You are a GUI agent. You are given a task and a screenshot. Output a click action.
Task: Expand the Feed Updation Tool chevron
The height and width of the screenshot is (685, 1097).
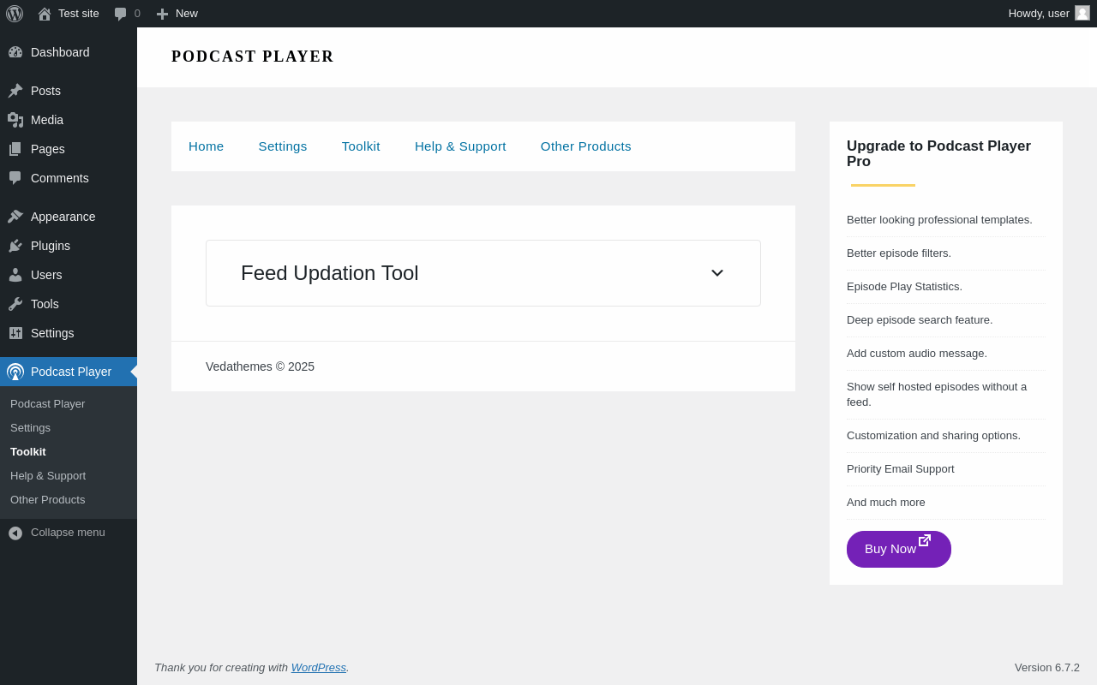click(x=717, y=273)
